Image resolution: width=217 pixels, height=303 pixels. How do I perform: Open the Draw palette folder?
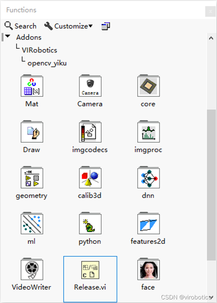pyautogui.click(x=32, y=132)
